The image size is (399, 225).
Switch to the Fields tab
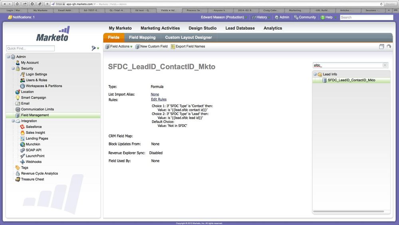point(113,37)
